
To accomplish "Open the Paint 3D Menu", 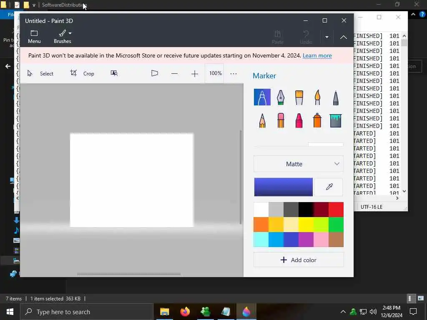I will 34,37.
